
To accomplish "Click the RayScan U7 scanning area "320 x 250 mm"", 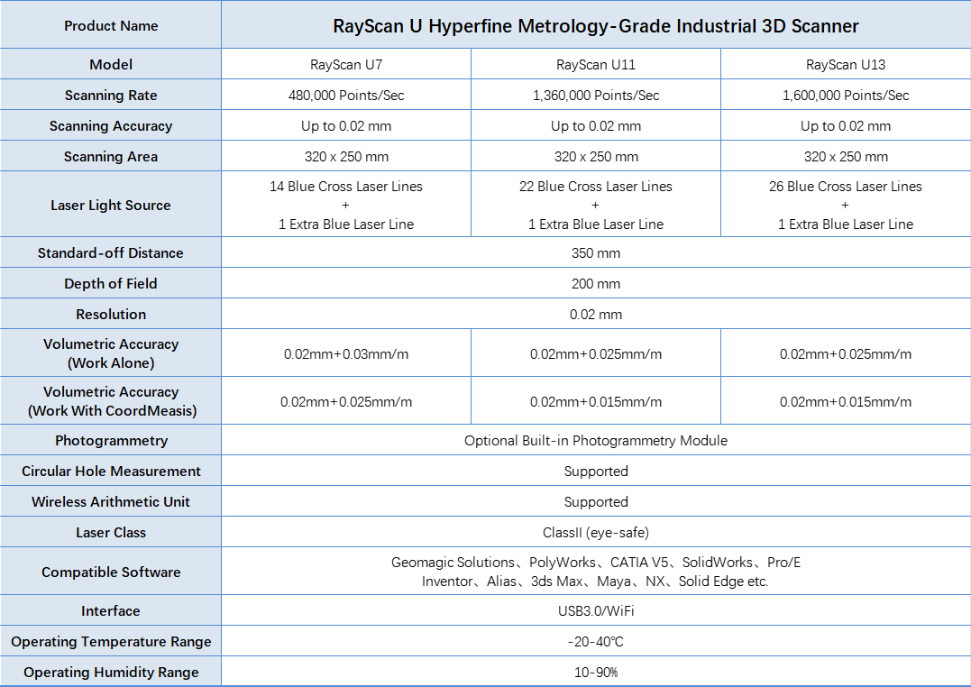I will pos(346,157).
